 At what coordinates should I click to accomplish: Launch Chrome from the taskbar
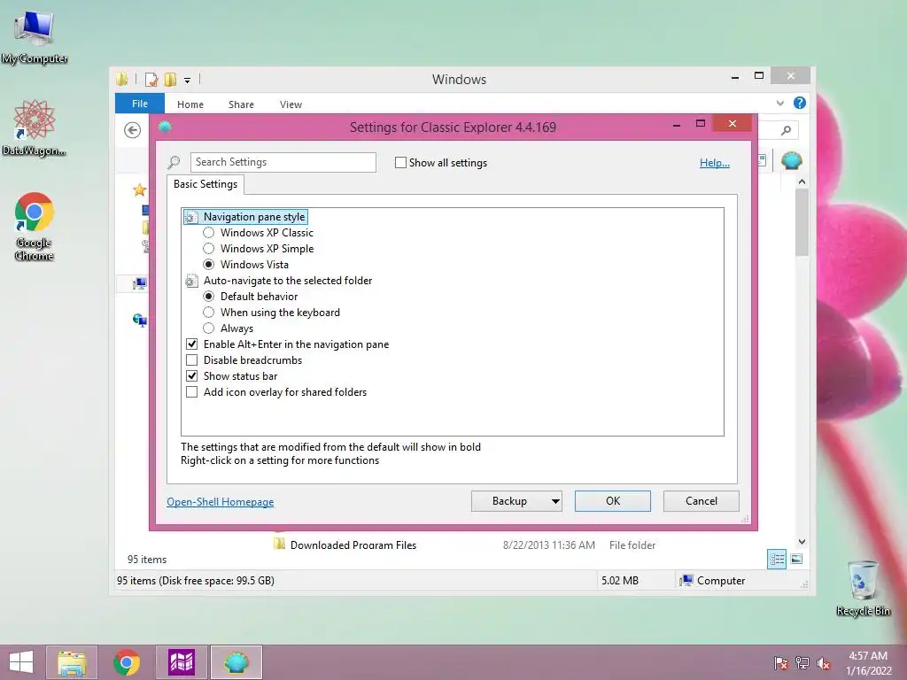pos(127,662)
